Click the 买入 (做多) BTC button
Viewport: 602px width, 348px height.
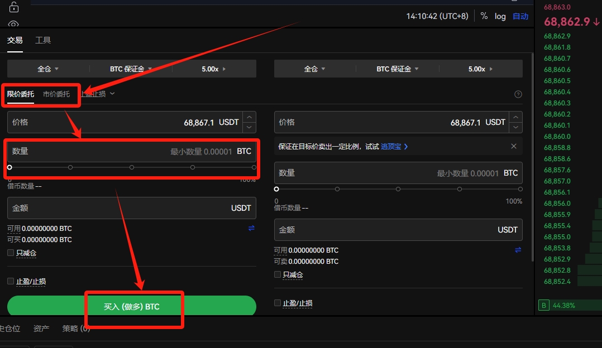[x=132, y=306]
